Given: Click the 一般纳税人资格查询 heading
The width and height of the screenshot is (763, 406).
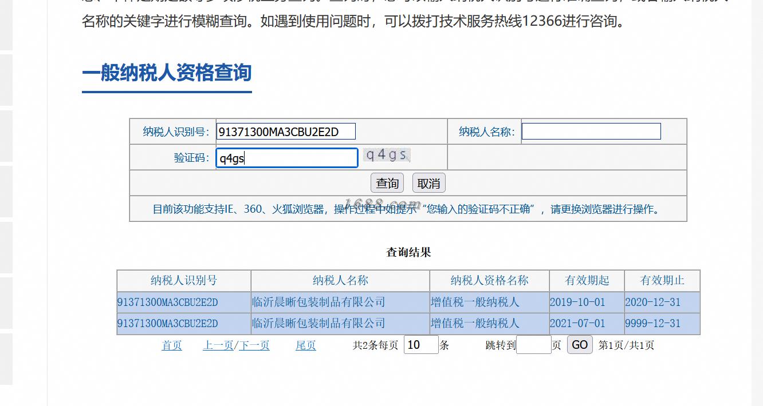Looking at the screenshot, I should [167, 73].
